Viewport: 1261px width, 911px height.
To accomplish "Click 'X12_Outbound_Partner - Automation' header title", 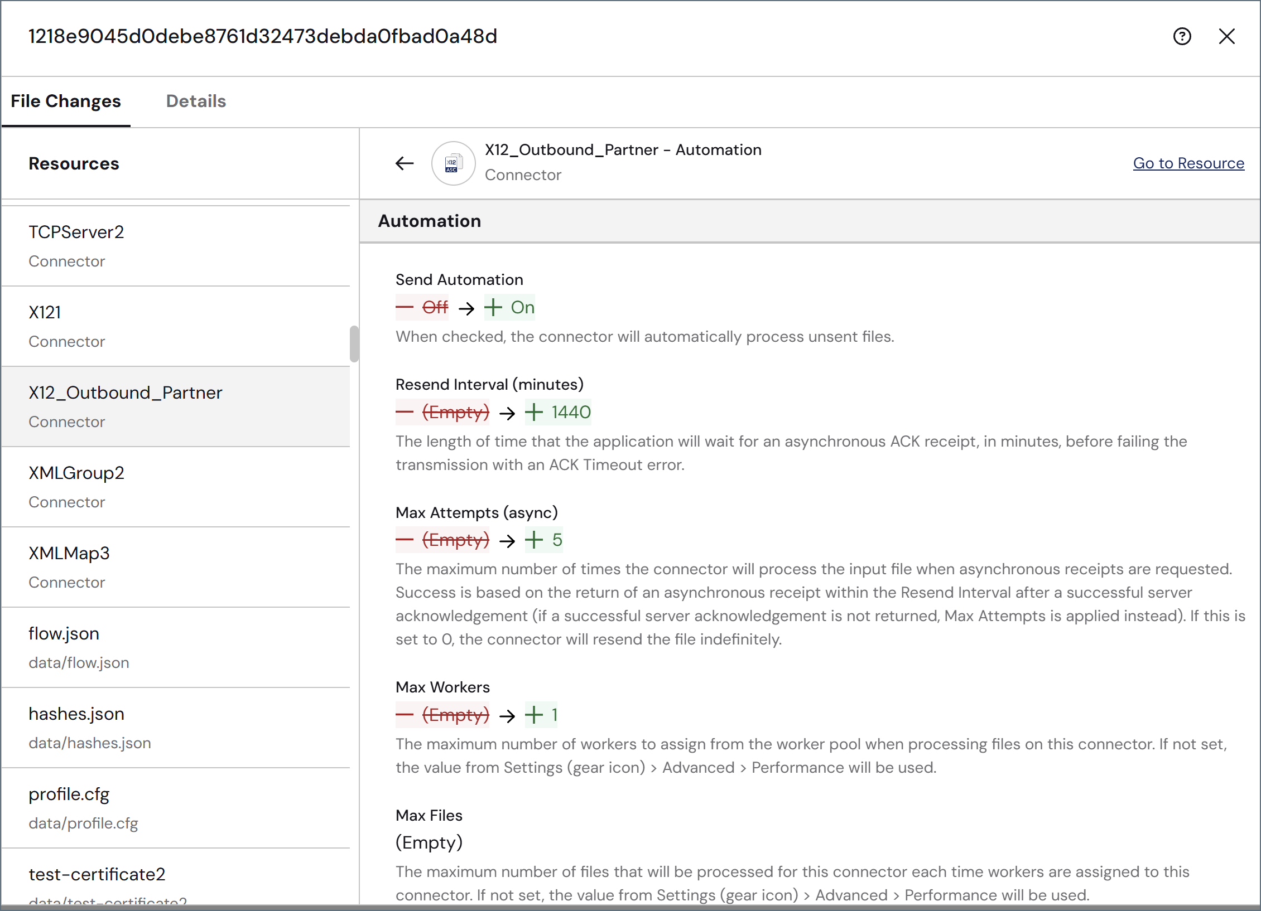I will pyautogui.click(x=623, y=150).
